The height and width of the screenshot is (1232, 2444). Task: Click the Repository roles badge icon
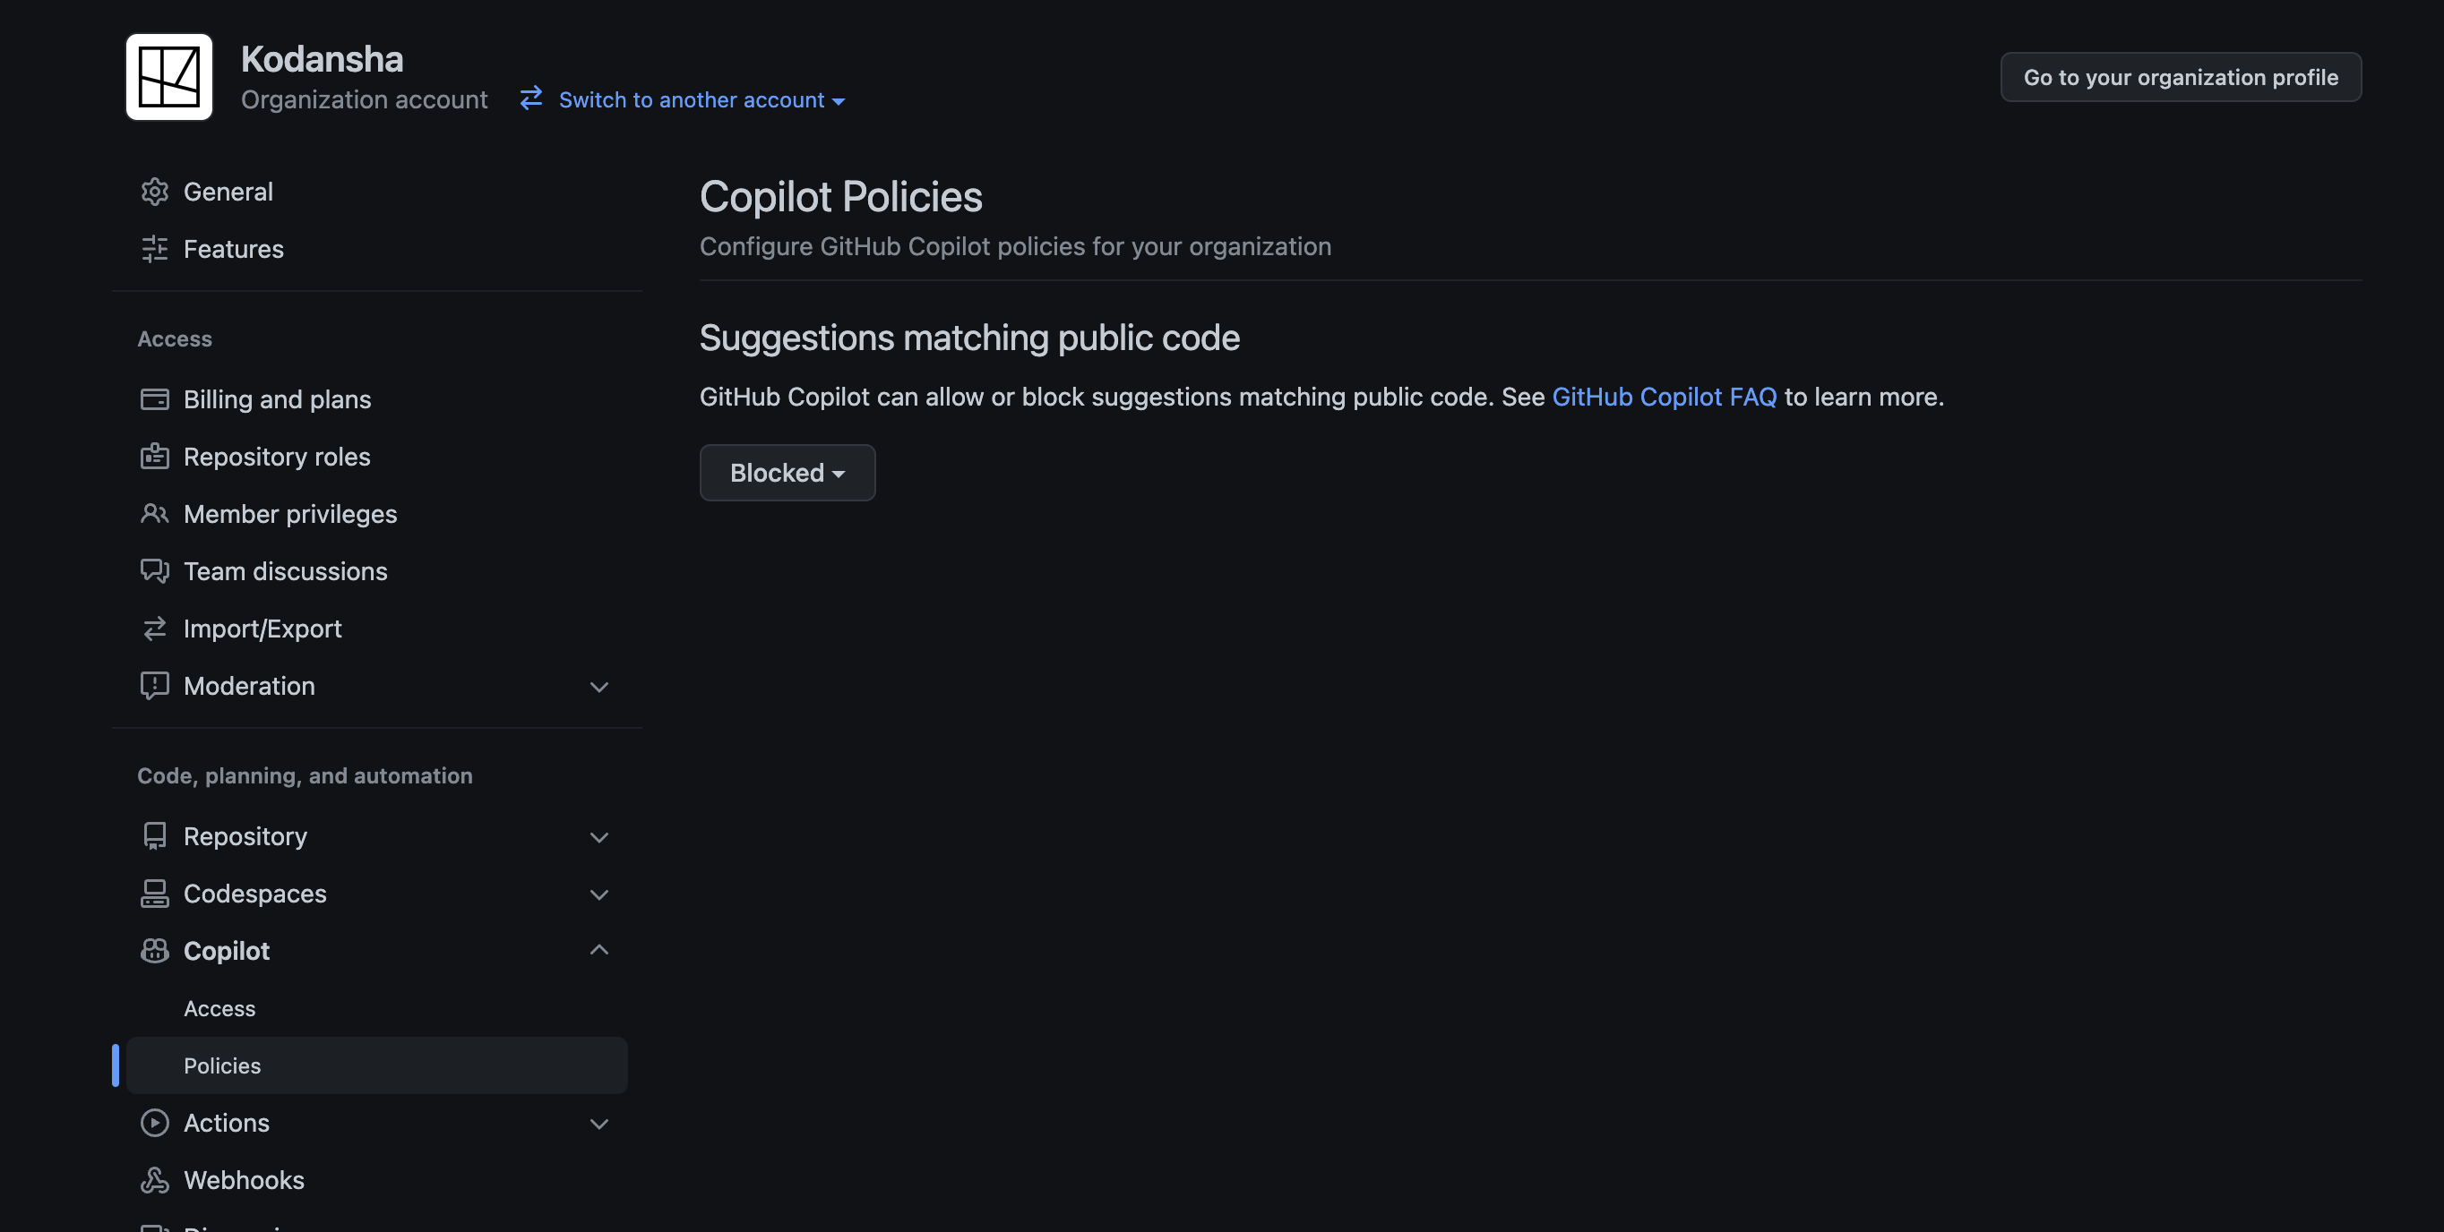(155, 457)
